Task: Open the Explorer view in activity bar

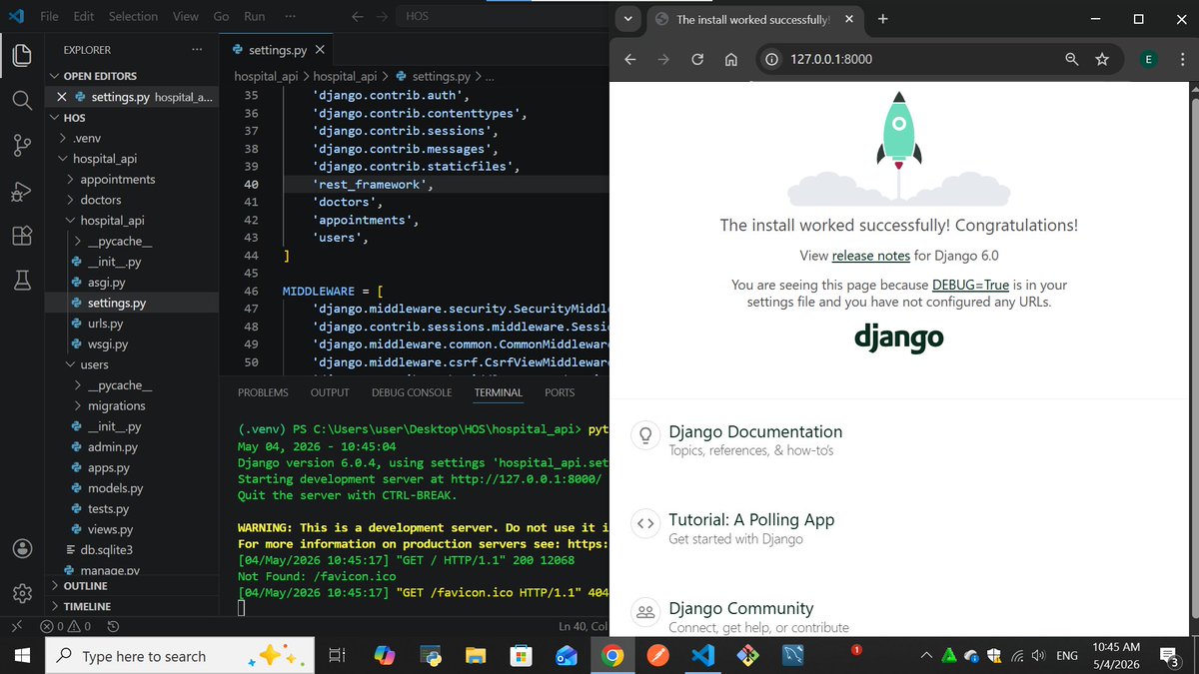Action: point(22,55)
